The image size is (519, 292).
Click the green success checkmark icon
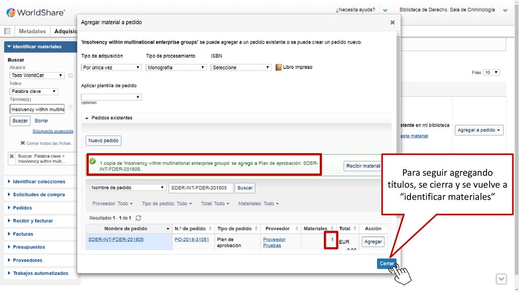[92, 161]
